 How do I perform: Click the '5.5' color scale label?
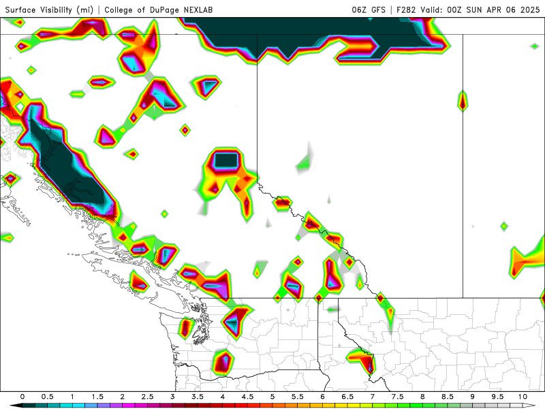click(298, 397)
